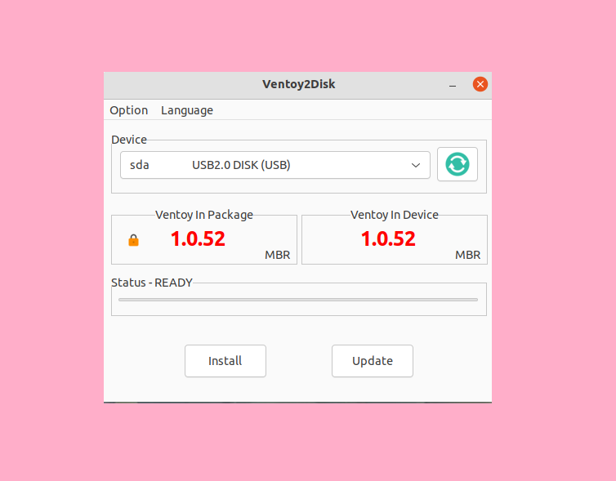Click the Status - READY label
616x481 pixels.
point(152,283)
